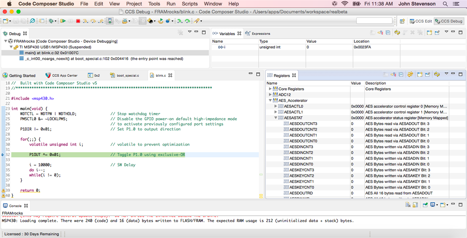This screenshot has height=238, width=467.
Task: Select main() stack frame in Debug view
Action: point(105,53)
